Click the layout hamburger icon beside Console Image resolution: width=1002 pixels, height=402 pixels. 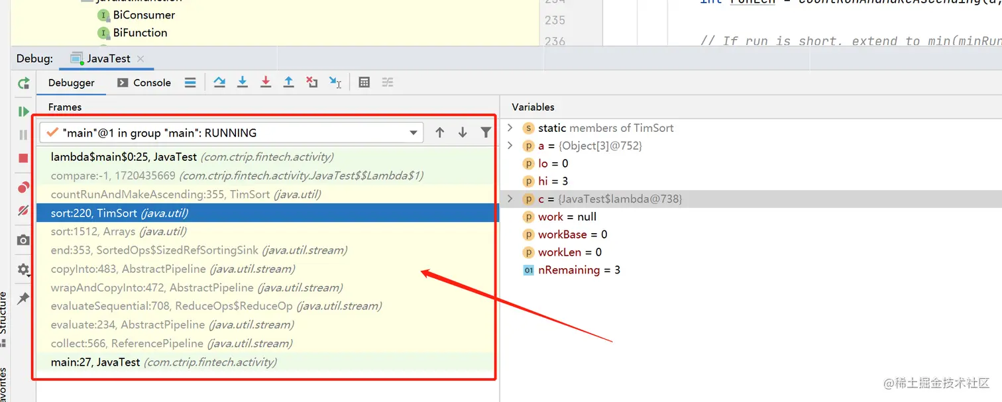click(190, 83)
